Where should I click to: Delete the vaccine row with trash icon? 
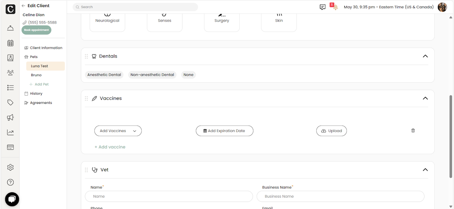pyautogui.click(x=413, y=131)
